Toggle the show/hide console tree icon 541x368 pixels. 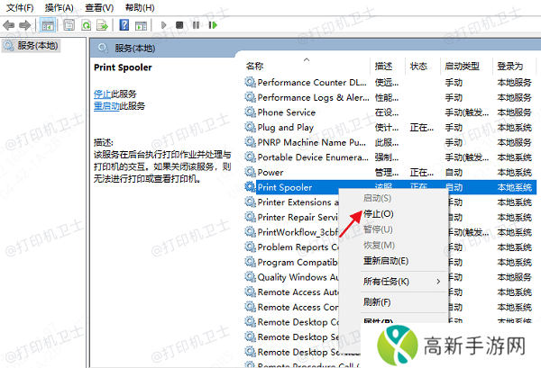coord(47,25)
